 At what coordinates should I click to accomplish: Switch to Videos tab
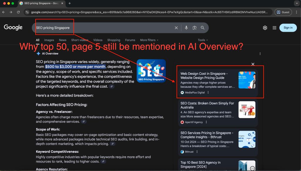[x=98, y=40]
